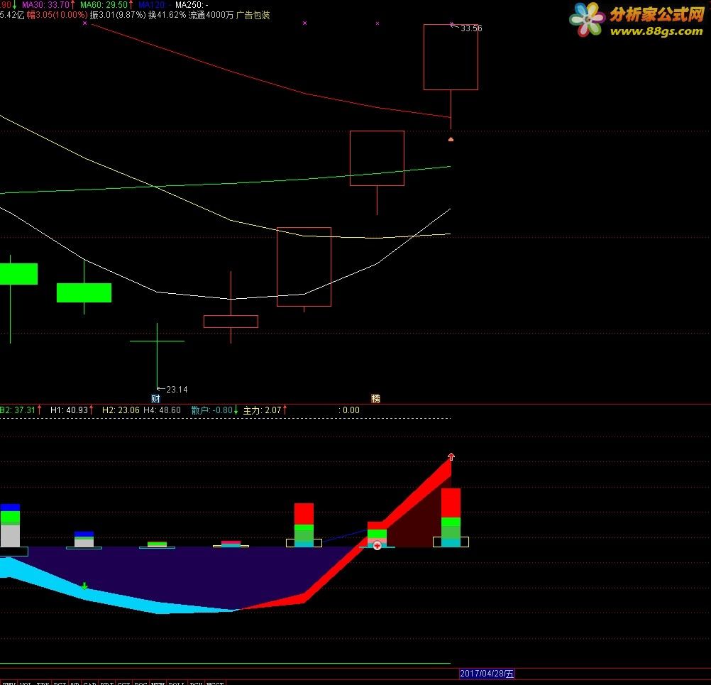Image resolution: width=711 pixels, height=685 pixels.
Task: Click the MA250 readout label
Action: (x=192, y=4)
